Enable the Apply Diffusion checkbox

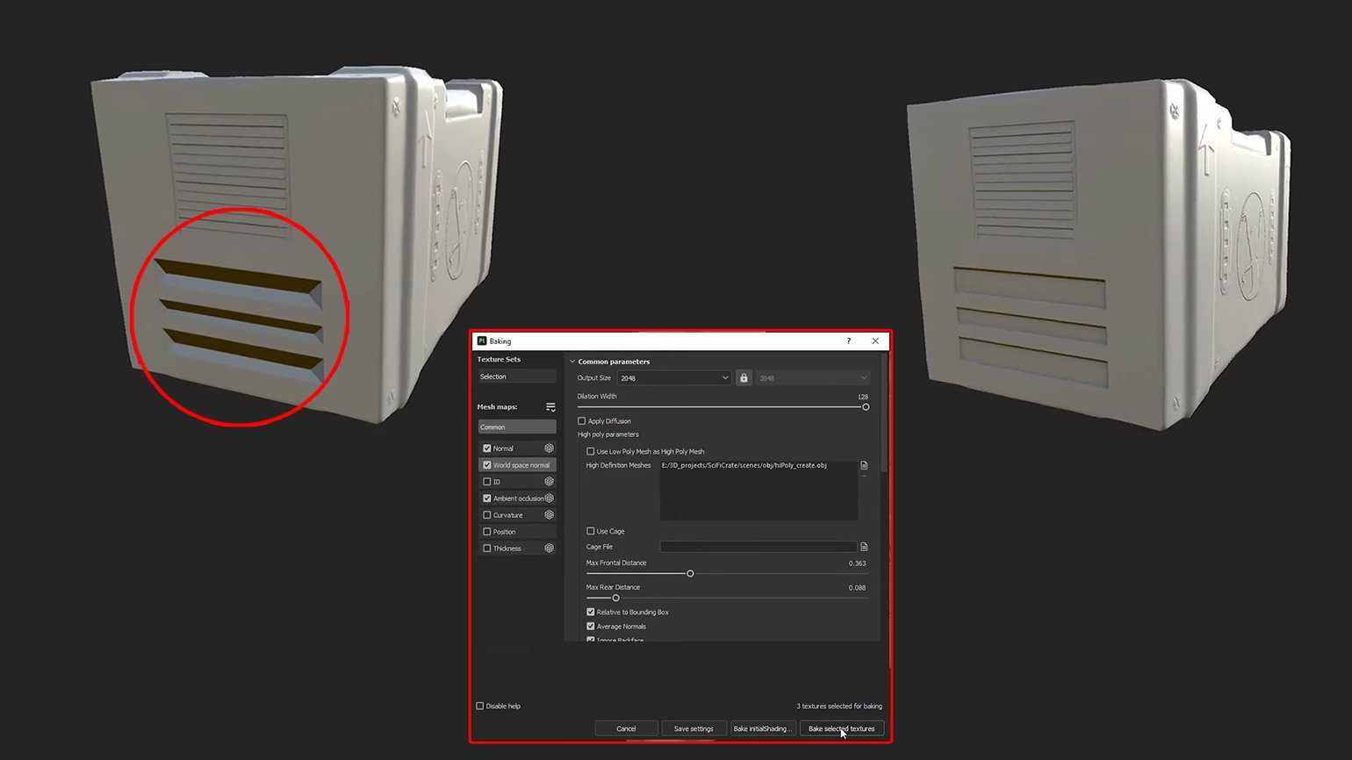click(x=582, y=421)
